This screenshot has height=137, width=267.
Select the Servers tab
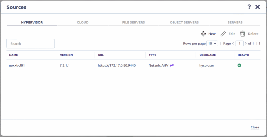click(235, 22)
